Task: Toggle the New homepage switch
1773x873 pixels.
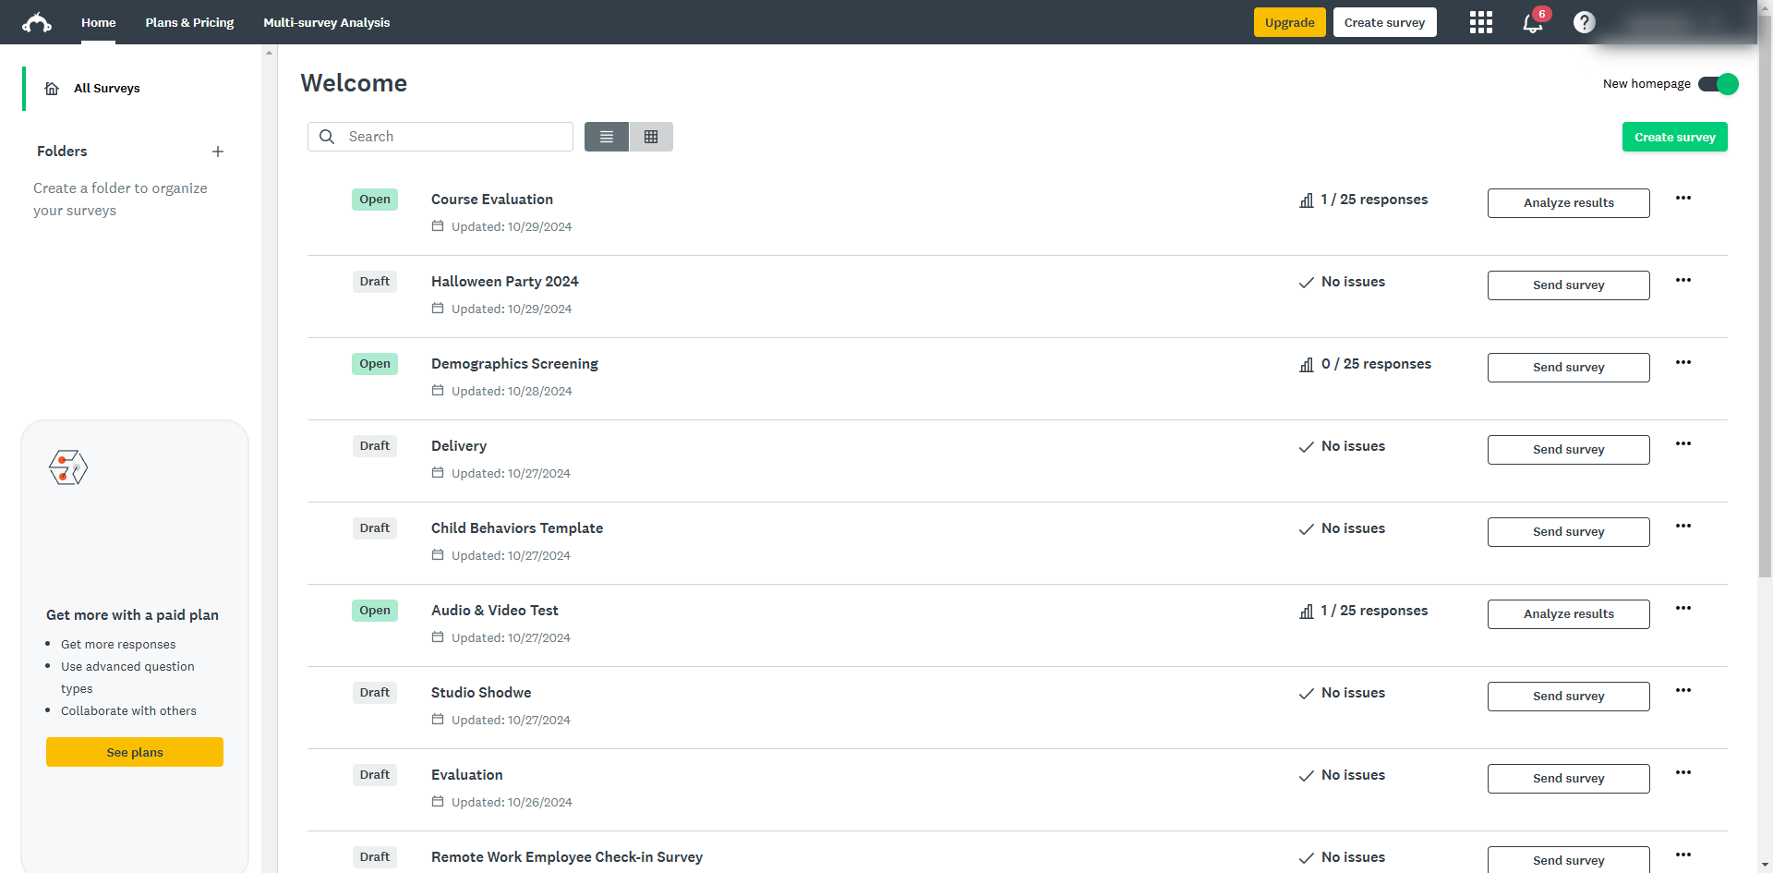Action: coord(1719,84)
